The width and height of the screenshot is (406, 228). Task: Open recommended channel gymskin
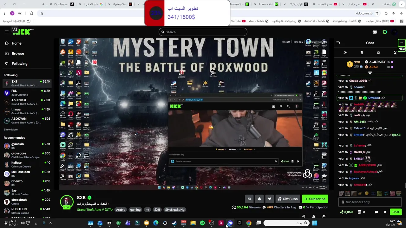(27, 146)
